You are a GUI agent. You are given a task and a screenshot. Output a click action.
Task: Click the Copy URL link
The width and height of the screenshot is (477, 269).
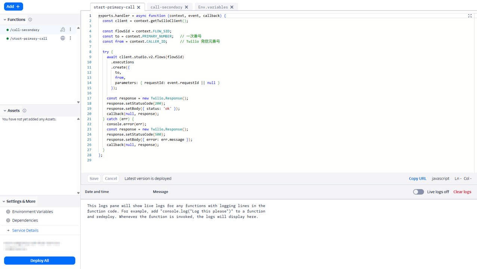click(x=418, y=178)
